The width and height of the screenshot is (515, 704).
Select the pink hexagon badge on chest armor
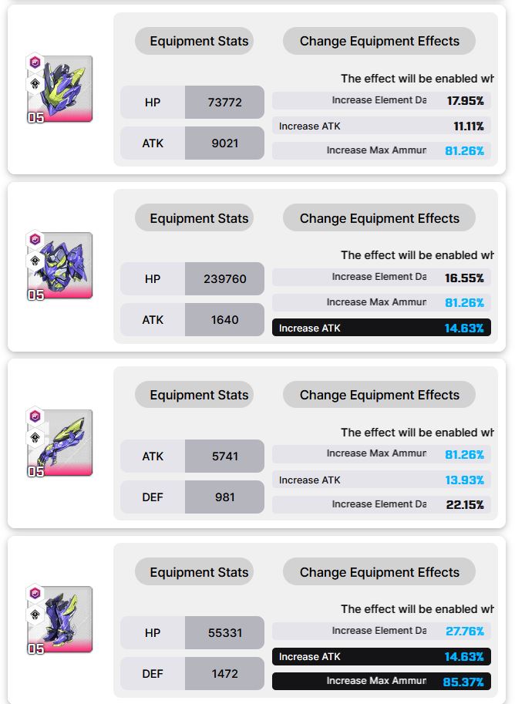tap(35, 240)
